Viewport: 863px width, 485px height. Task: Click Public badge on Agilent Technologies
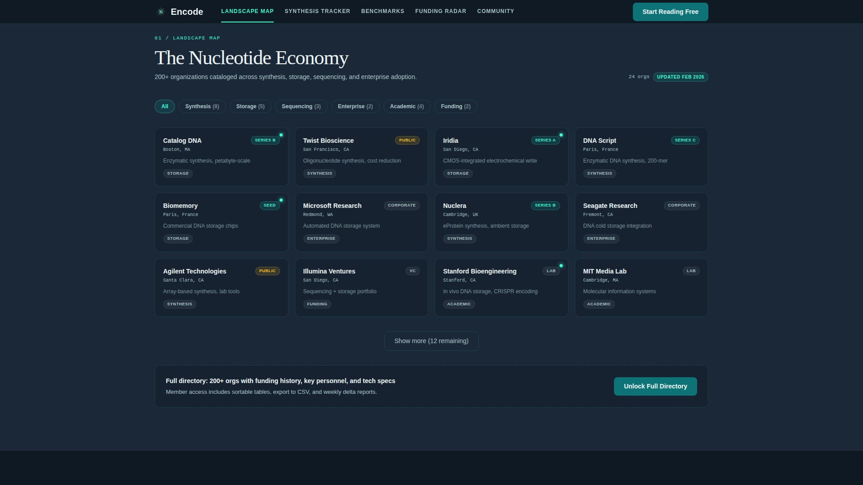tap(267, 271)
